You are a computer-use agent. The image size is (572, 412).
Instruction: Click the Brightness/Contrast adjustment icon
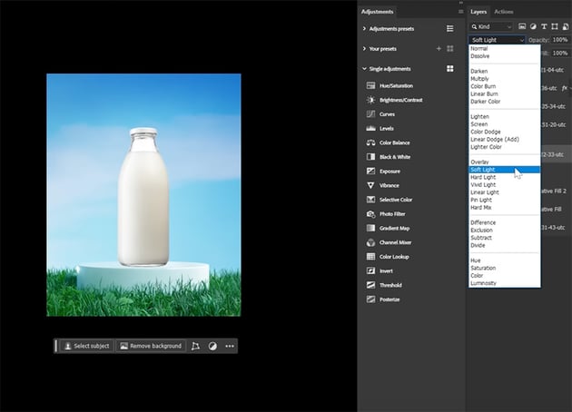pyautogui.click(x=370, y=100)
